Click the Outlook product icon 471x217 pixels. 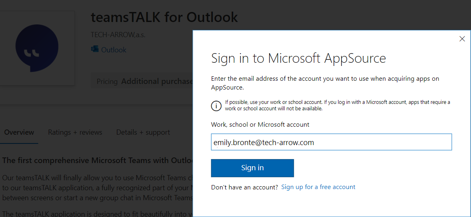[x=95, y=50]
